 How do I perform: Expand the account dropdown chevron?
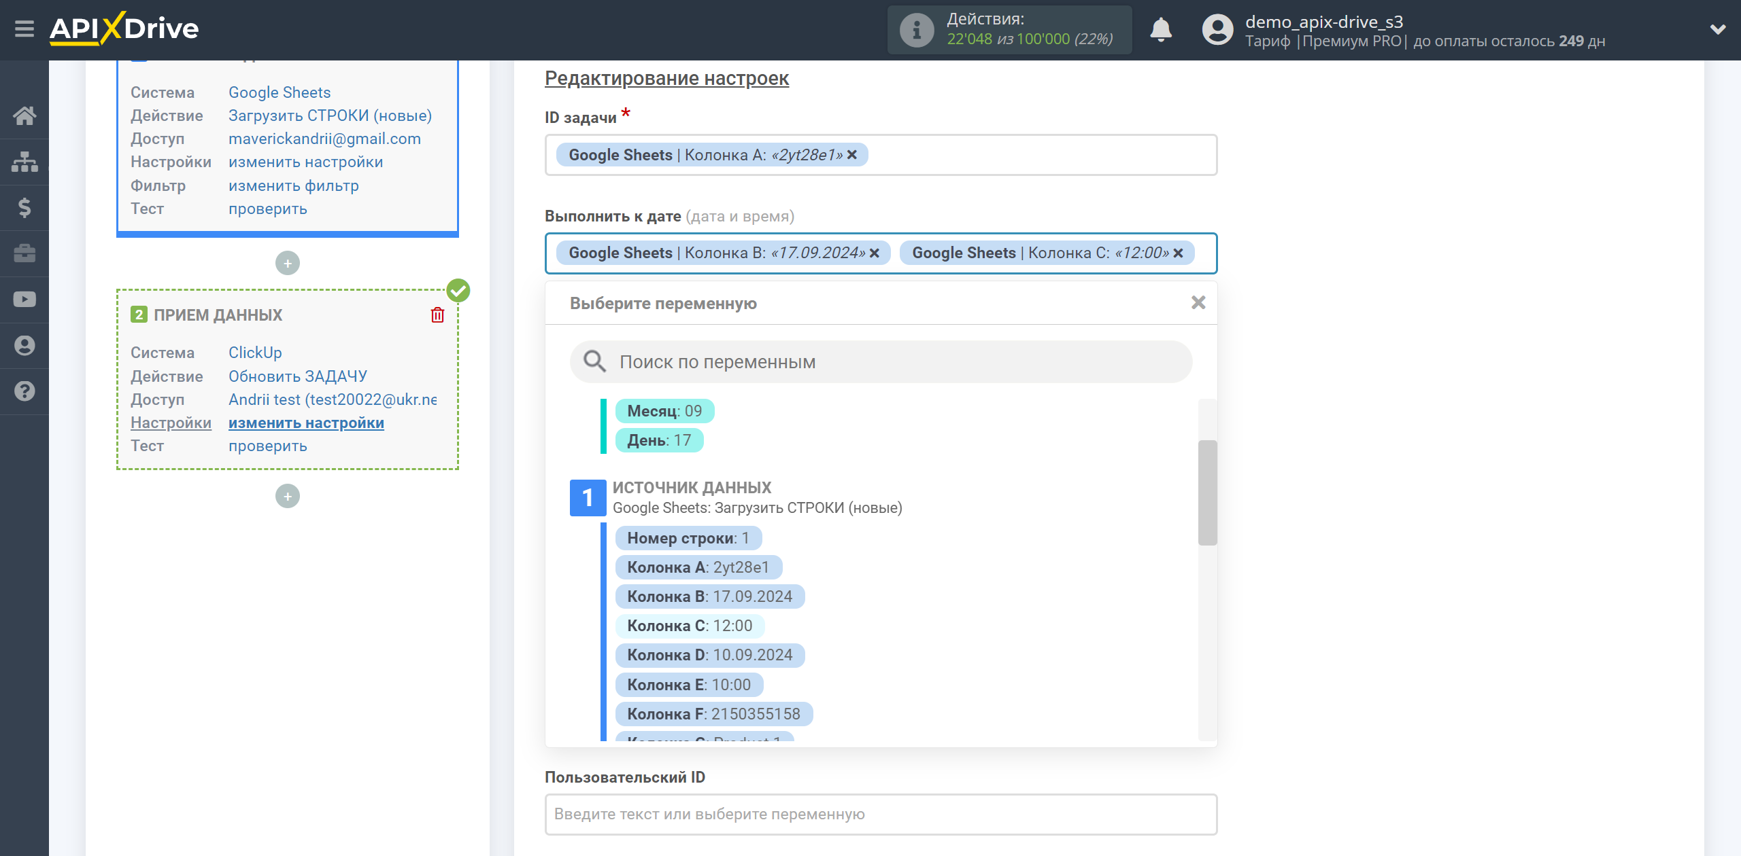[x=1718, y=30]
